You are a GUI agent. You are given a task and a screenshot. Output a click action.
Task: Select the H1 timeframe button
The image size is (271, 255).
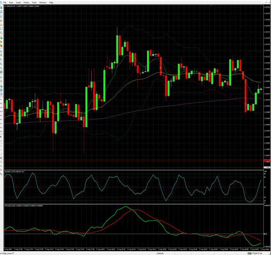[x=1, y=116]
